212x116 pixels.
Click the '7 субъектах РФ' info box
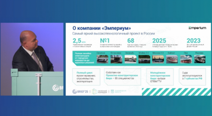pyautogui.click(x=192, y=77)
